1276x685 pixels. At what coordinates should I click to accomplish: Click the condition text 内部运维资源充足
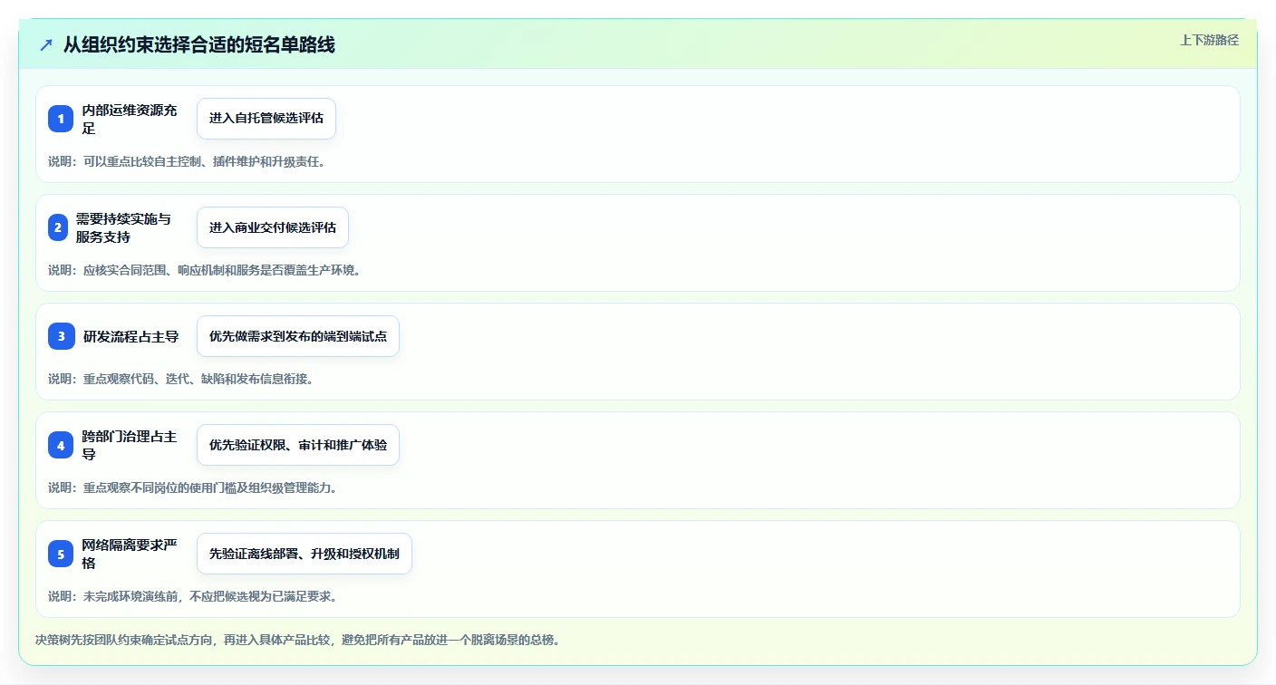coord(130,119)
